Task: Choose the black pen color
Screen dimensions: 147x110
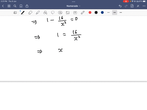Action: coord(96,13)
